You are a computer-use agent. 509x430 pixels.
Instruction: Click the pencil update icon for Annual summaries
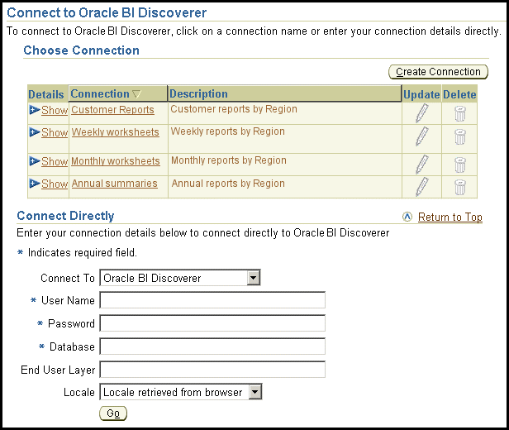tap(422, 186)
